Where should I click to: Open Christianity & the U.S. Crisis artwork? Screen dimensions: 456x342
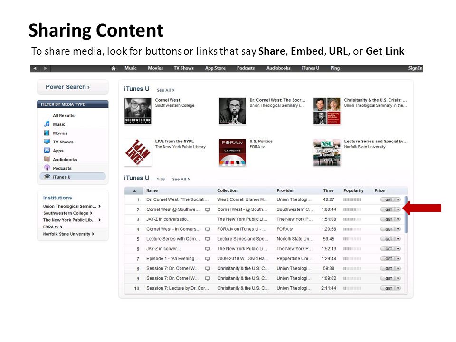click(327, 111)
